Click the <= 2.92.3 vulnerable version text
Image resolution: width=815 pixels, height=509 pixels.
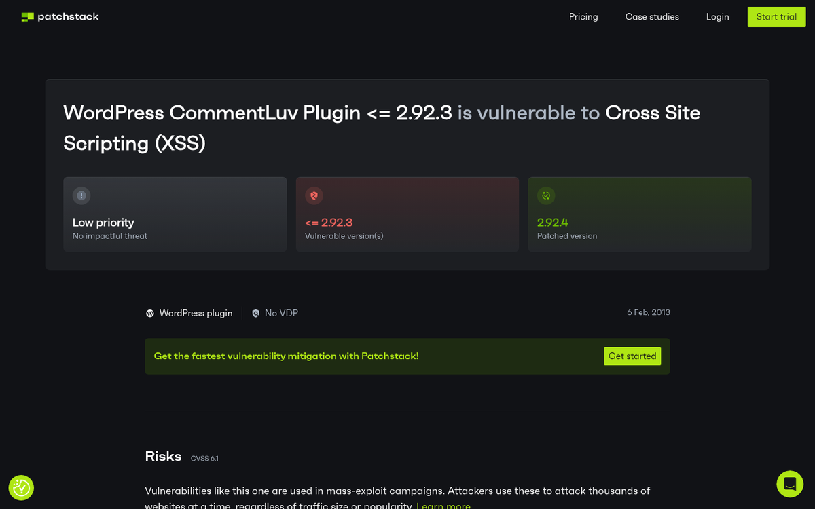click(329, 222)
